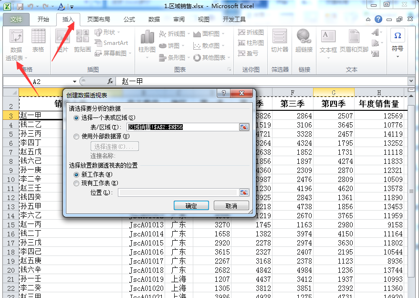Open the Undo history dropdown arrow

tap(37, 6)
